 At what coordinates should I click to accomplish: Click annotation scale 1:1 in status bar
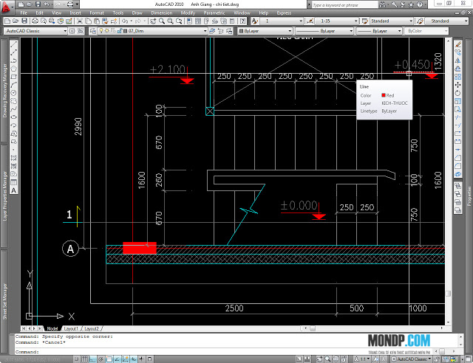[363, 359]
